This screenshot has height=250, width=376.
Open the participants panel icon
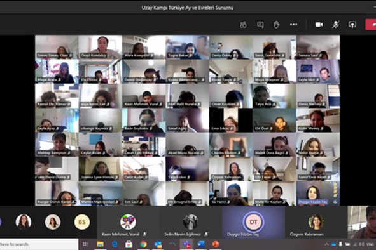pos(243,25)
